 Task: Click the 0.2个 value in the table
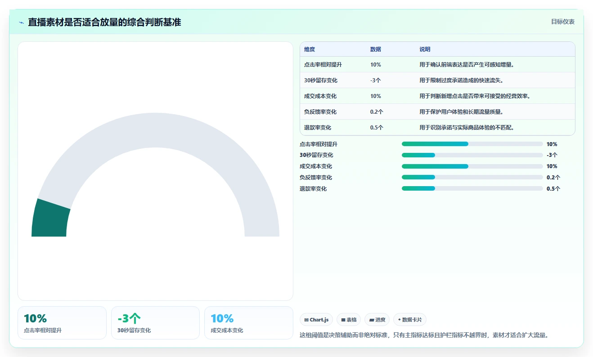(377, 112)
